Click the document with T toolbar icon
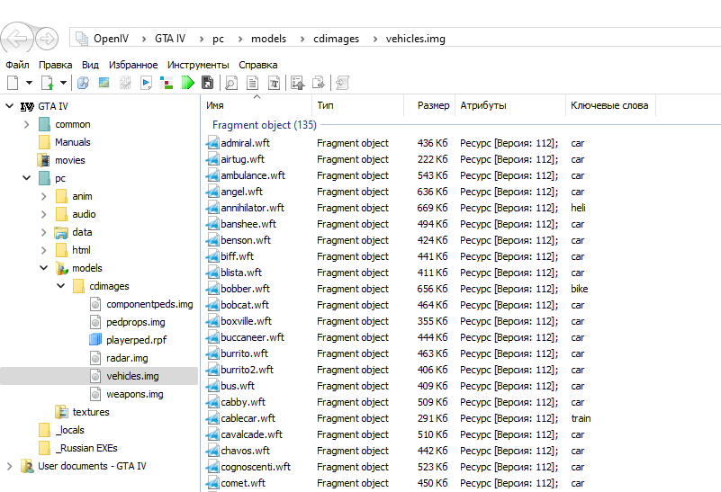Screen dimensions: 721x492 pos(274,83)
